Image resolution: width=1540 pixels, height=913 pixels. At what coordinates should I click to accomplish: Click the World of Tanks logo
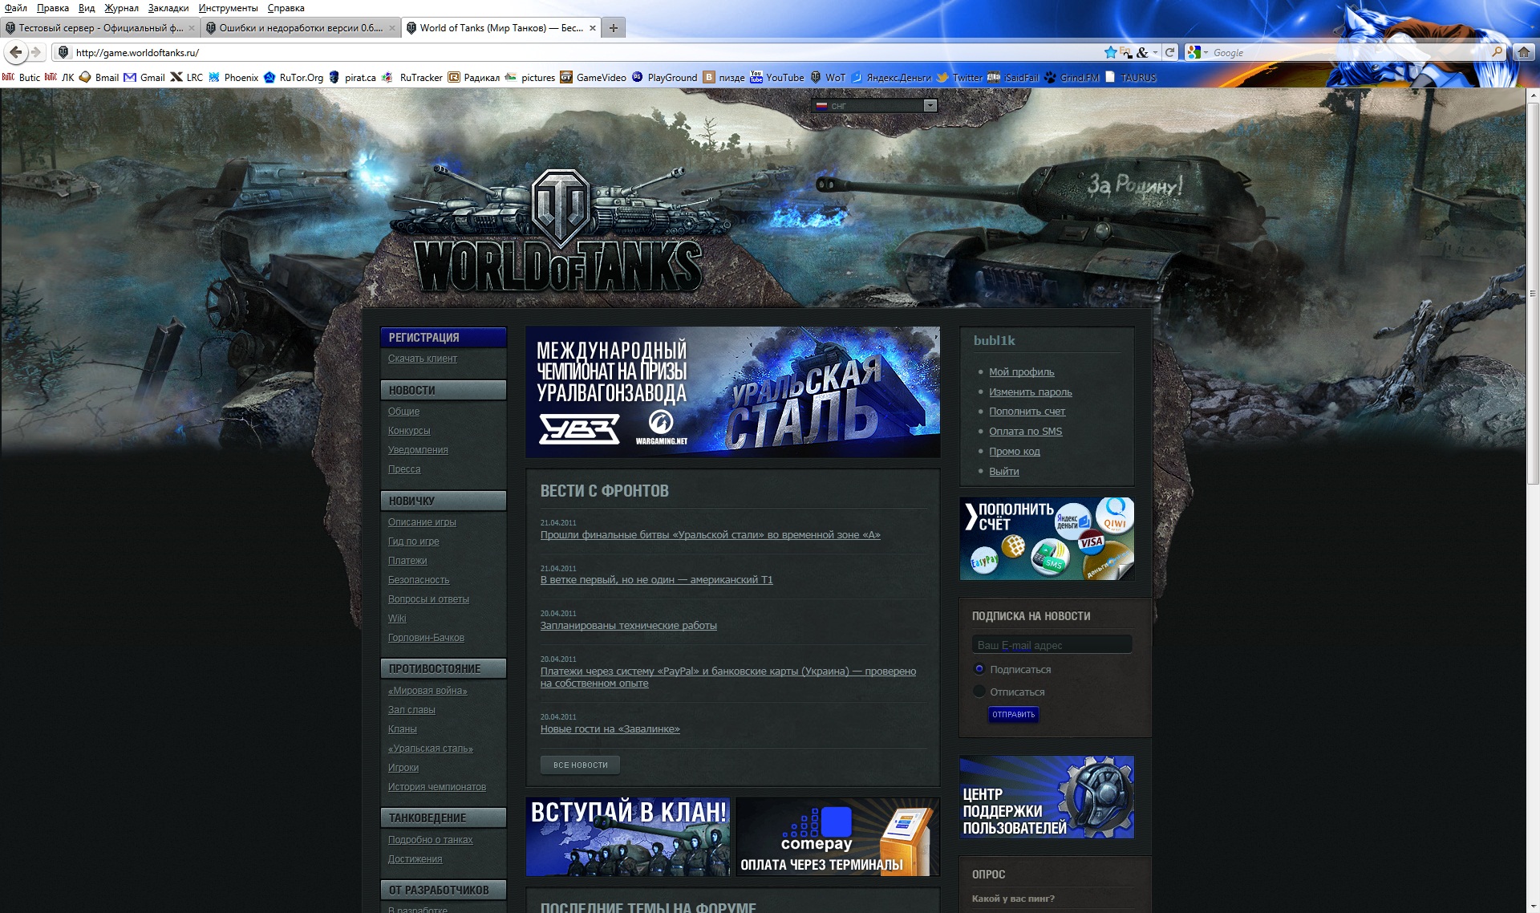(559, 233)
